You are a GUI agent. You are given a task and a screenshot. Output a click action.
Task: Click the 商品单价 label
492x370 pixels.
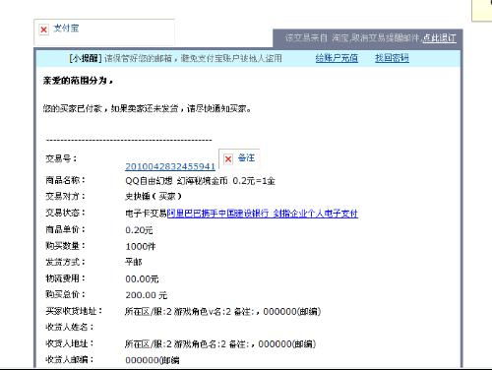click(65, 229)
